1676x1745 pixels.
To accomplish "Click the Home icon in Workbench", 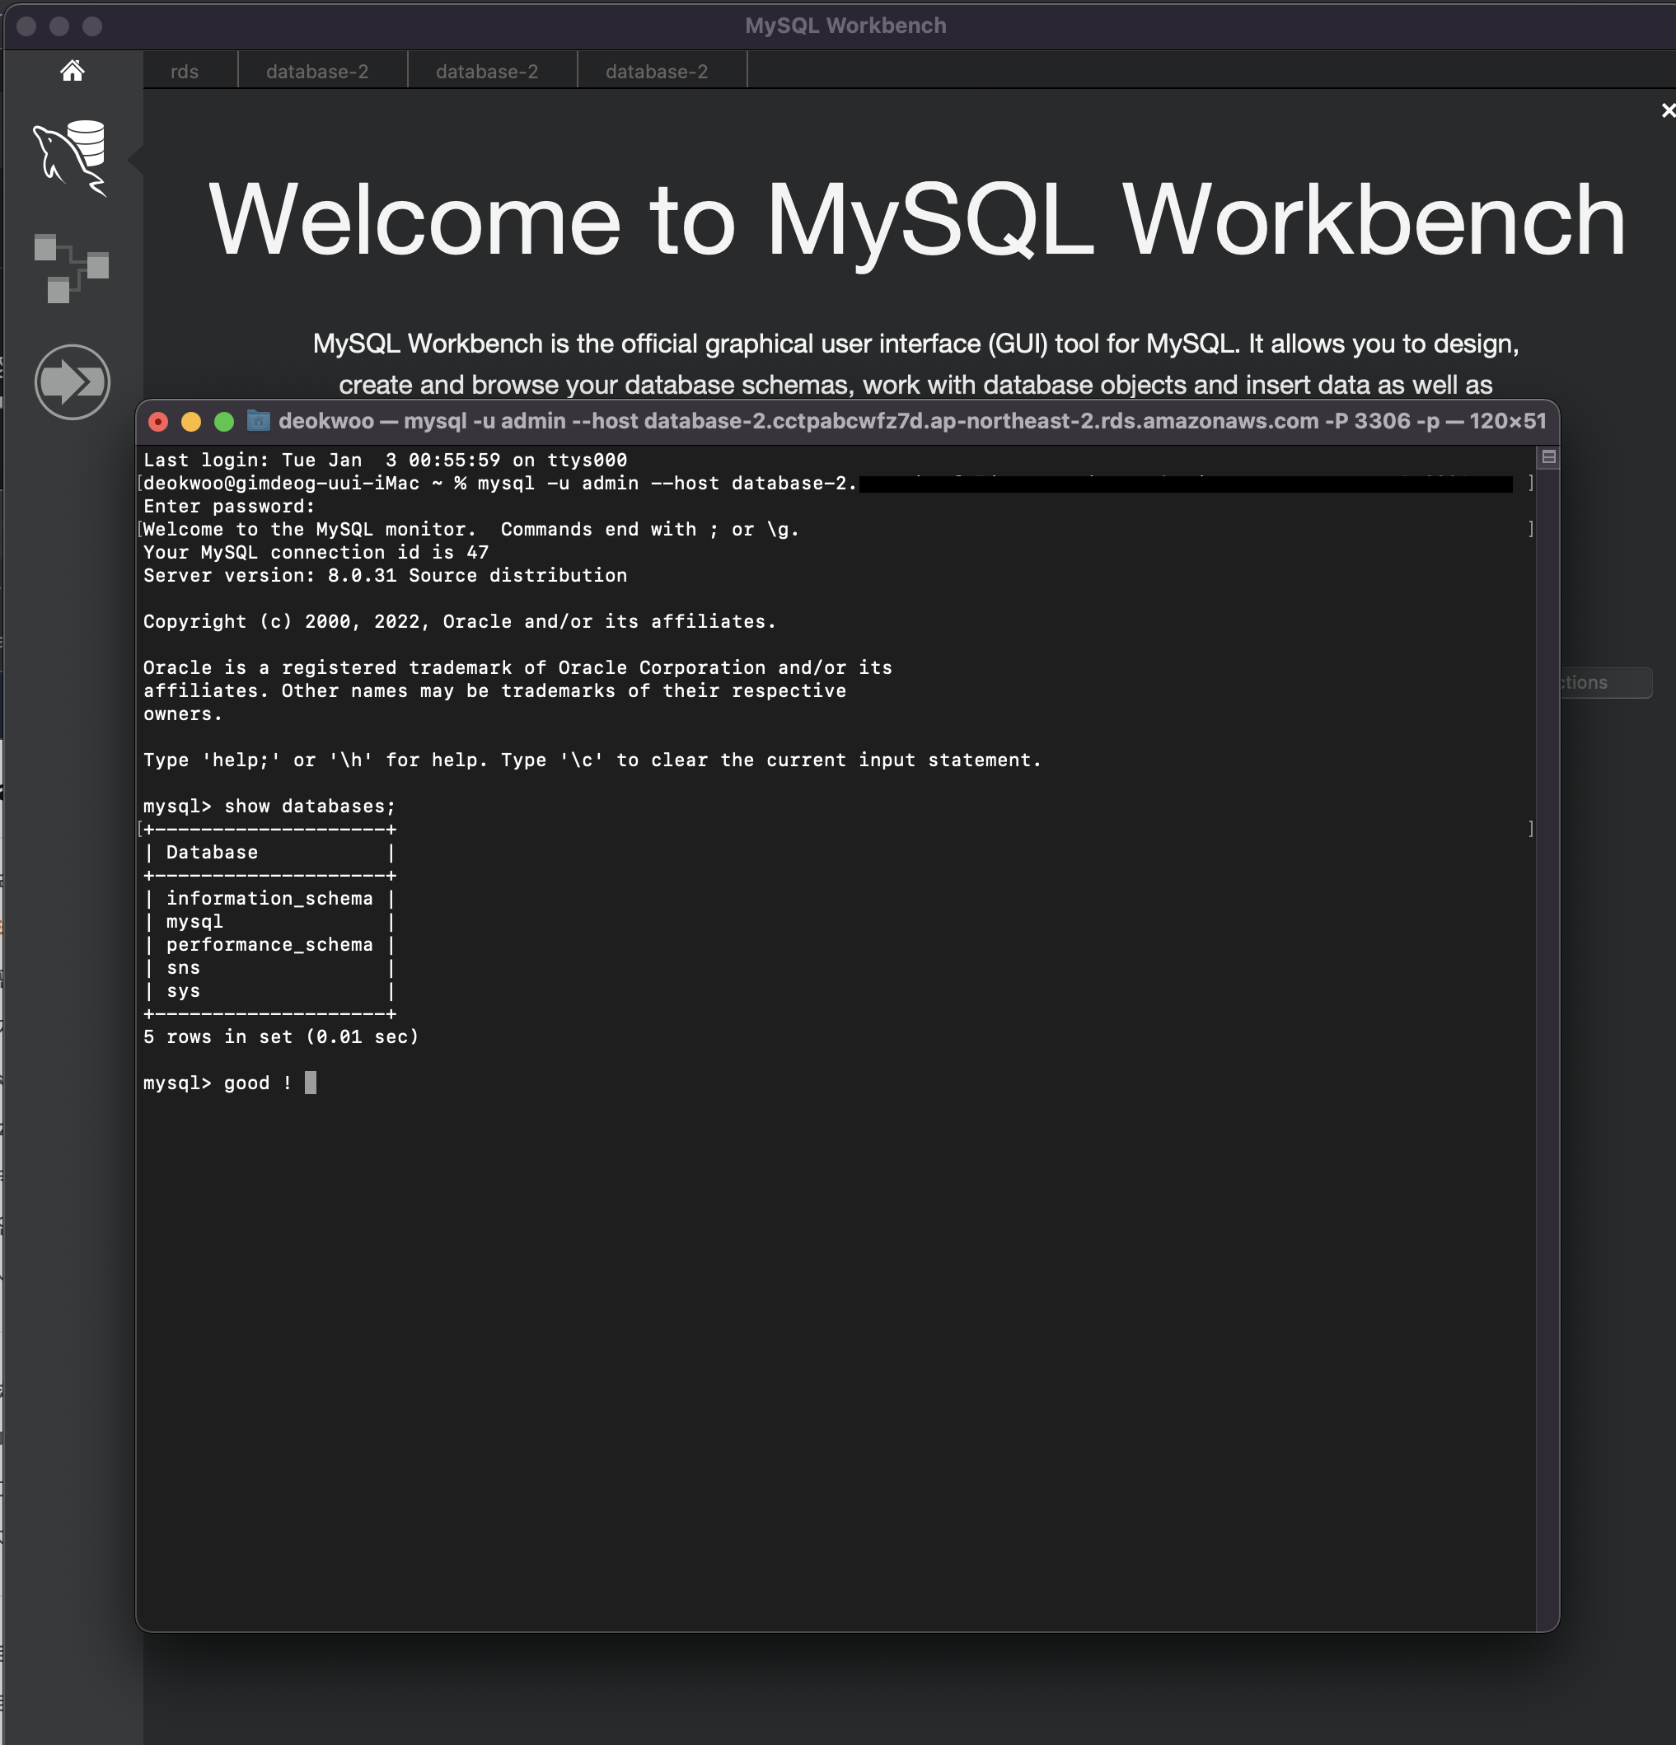I will tap(73, 70).
